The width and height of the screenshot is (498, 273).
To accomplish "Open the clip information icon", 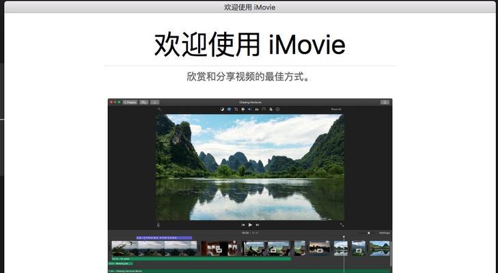I will (x=277, y=109).
